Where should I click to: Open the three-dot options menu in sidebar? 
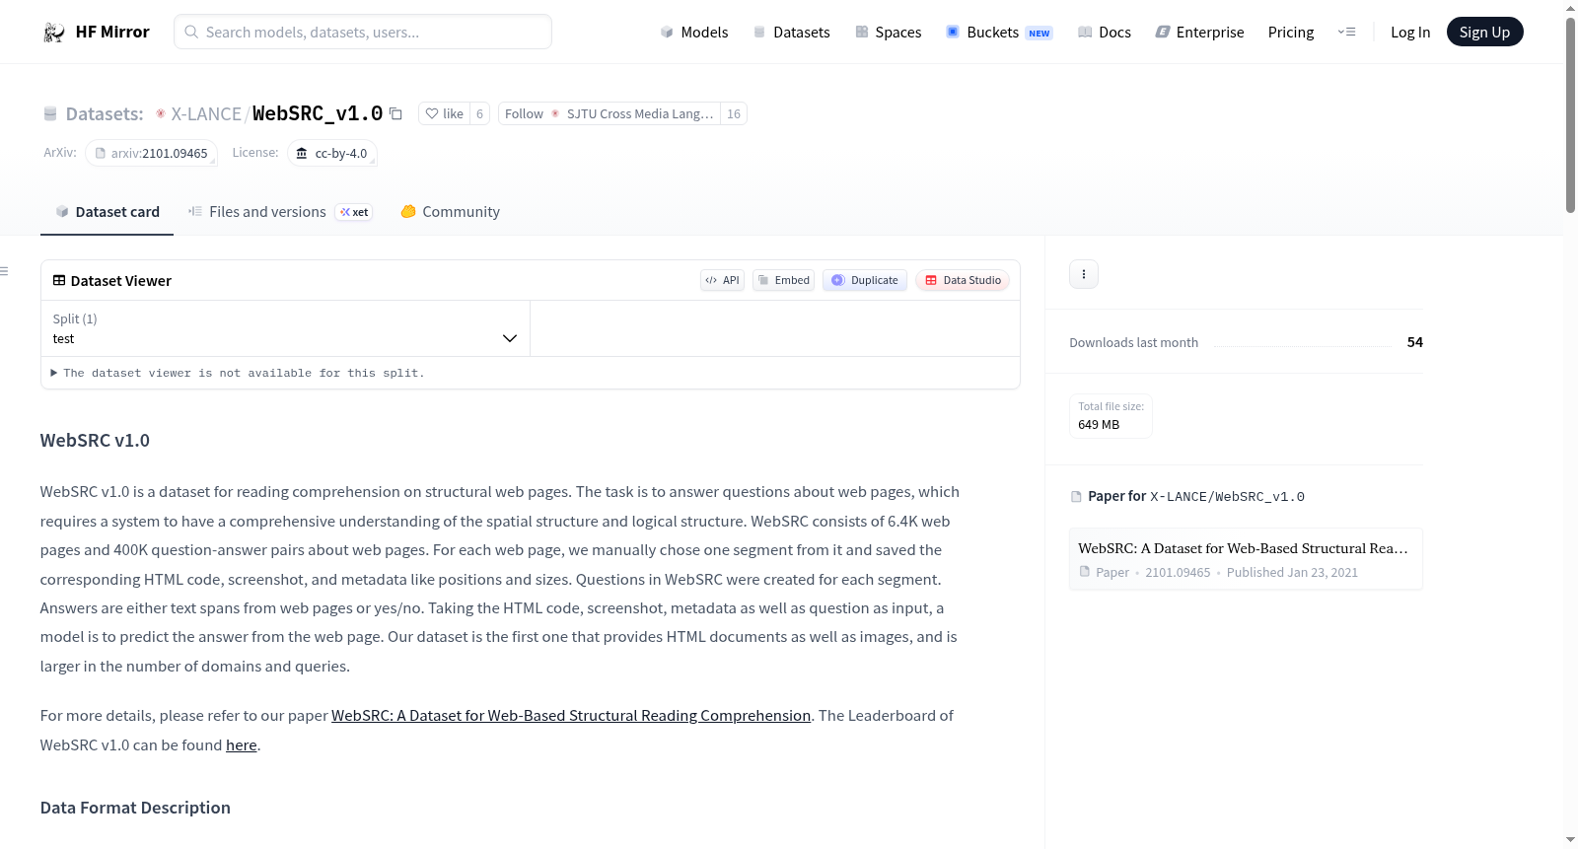pos(1084,274)
